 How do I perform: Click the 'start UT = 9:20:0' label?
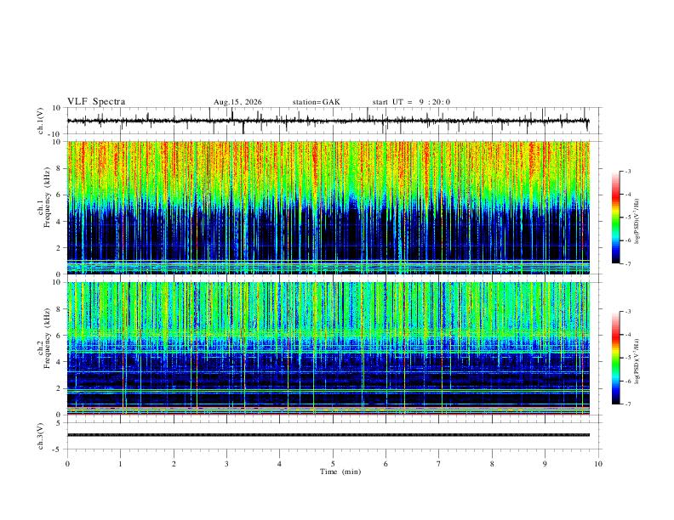pyautogui.click(x=411, y=102)
